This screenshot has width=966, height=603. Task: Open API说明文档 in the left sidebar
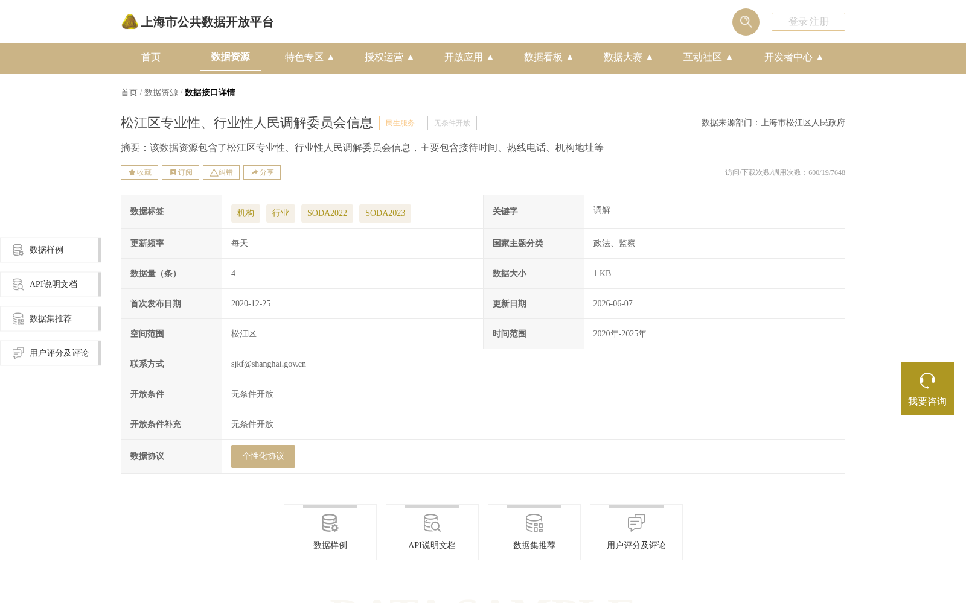coord(51,285)
